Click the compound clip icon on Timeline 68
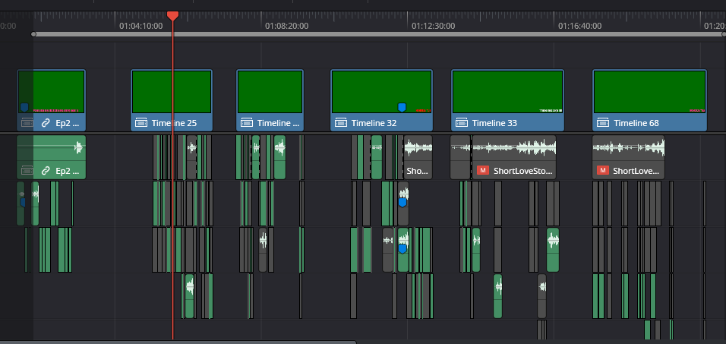Image resolution: width=726 pixels, height=344 pixels. coord(603,123)
